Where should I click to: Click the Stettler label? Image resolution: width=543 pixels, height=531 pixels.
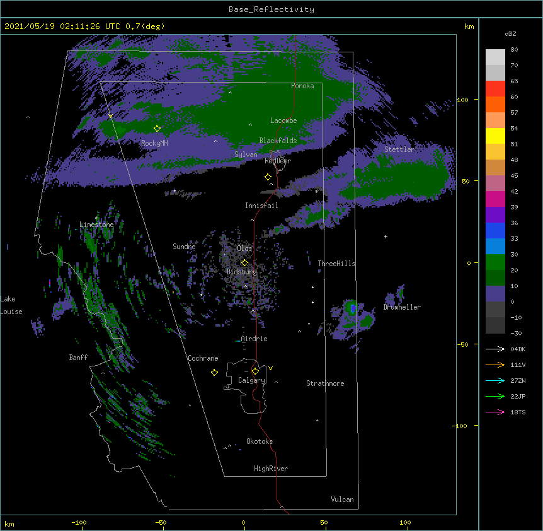(x=399, y=149)
